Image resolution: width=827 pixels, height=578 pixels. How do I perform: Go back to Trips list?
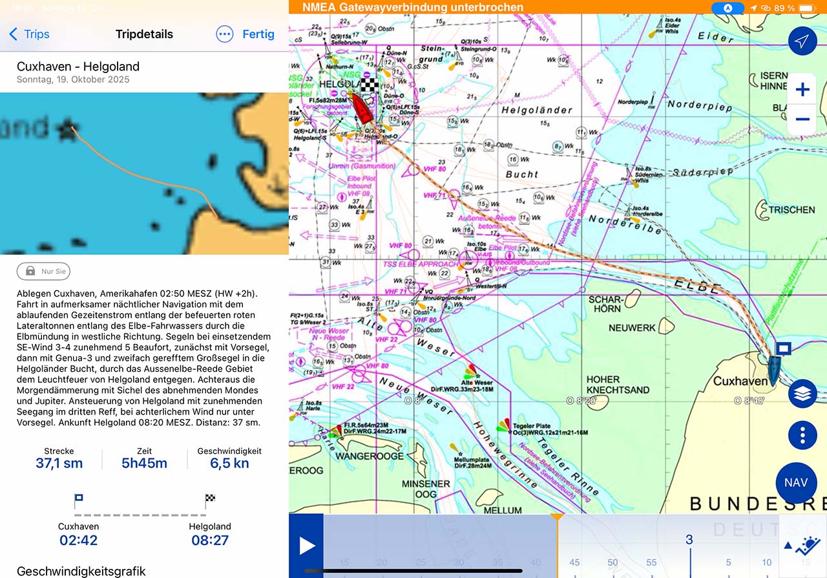(x=30, y=34)
